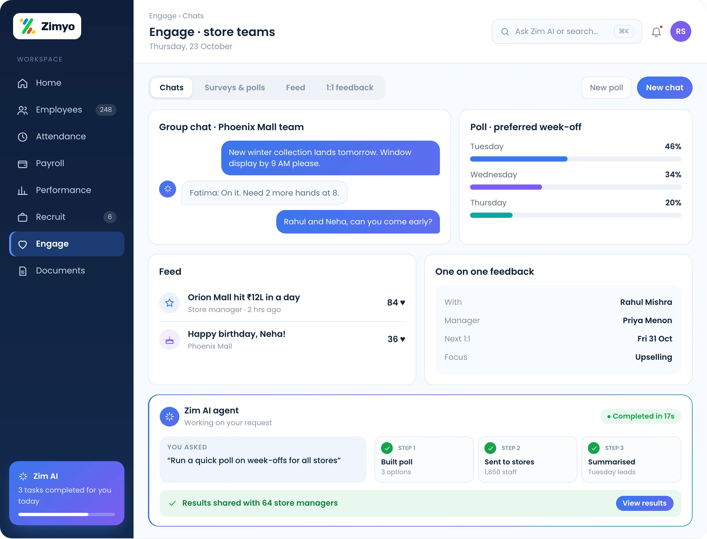Select Engage in the sidebar
Screen dimensions: 707x539
pyautogui.click(x=67, y=244)
